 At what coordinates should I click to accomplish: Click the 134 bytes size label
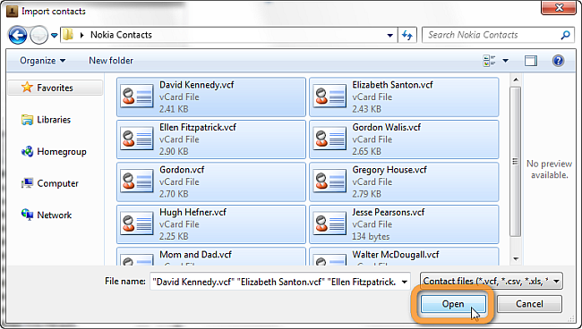(x=371, y=236)
